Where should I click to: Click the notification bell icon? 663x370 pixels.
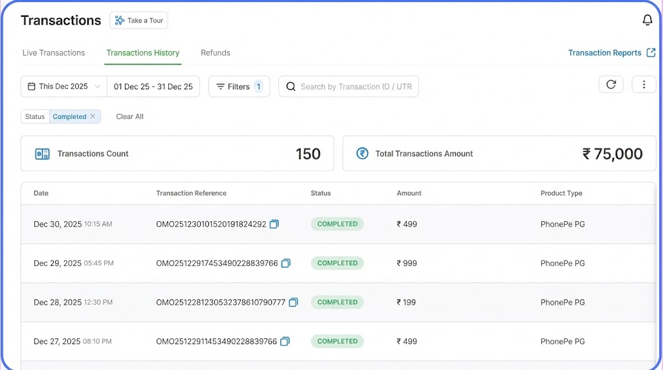click(x=647, y=21)
